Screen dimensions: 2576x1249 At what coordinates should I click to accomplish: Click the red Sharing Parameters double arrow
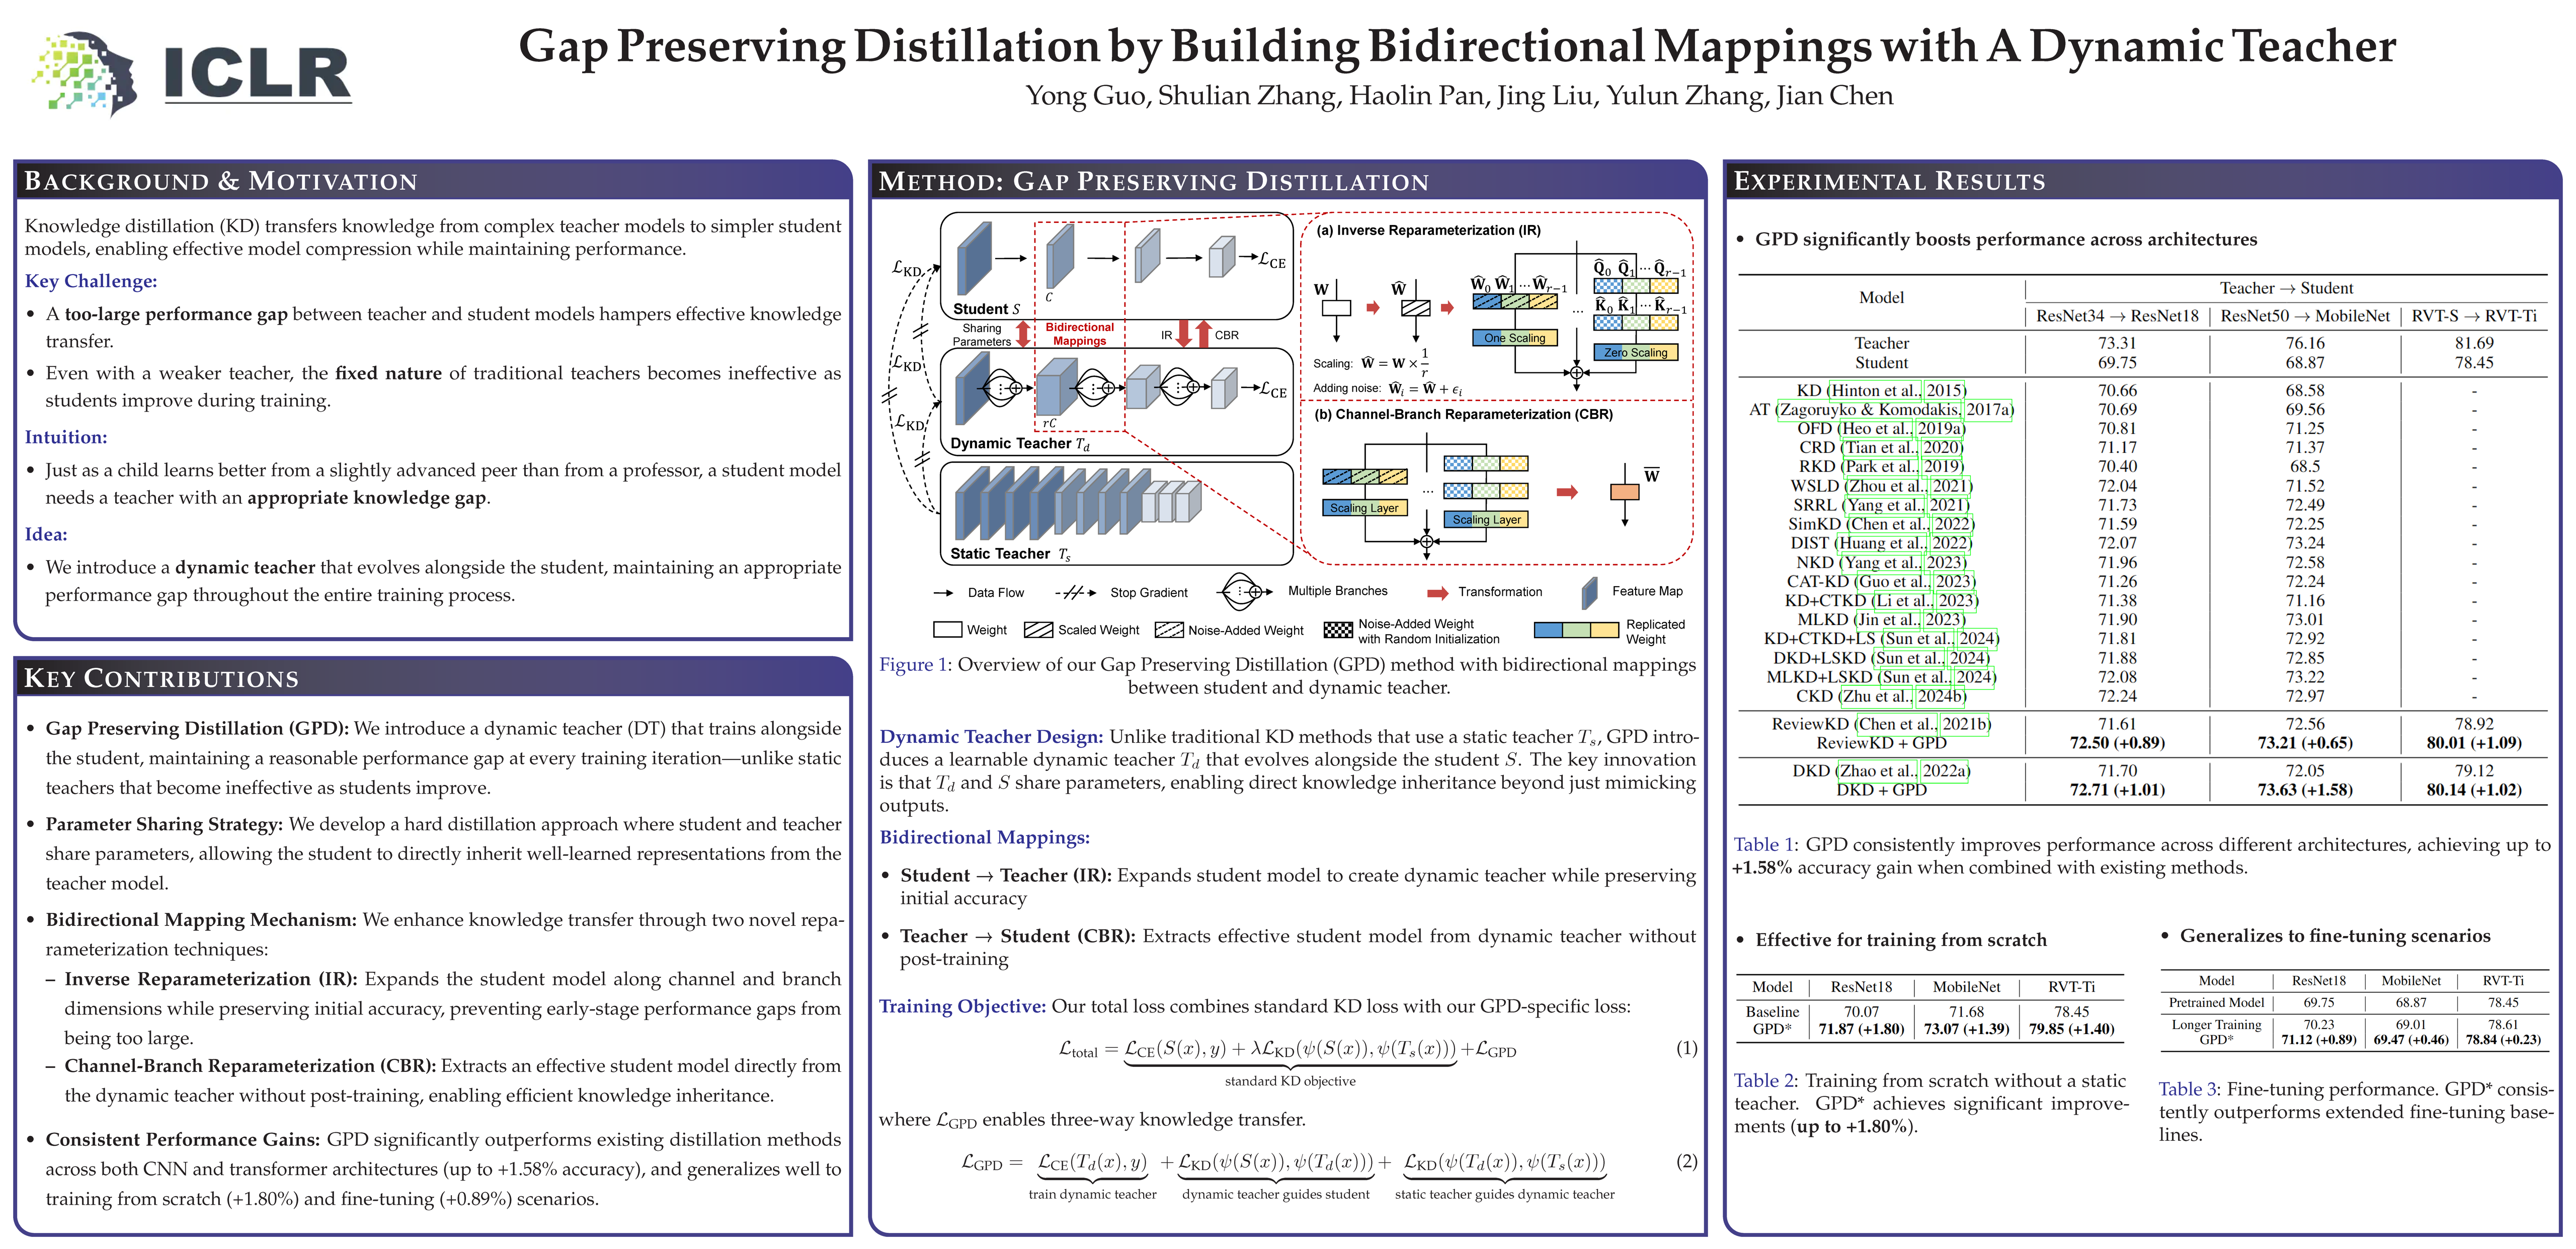1023,334
